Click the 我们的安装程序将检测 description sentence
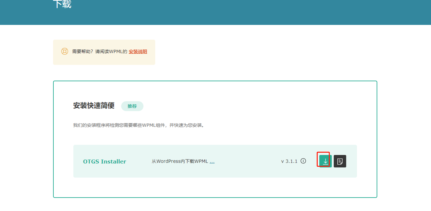The width and height of the screenshot is (431, 211). click(x=139, y=125)
